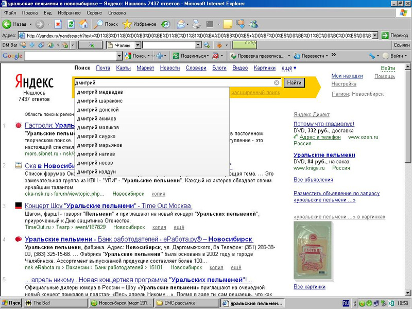
Task: Expand the ещё services dropdown on Yandex
Action: (x=289, y=68)
